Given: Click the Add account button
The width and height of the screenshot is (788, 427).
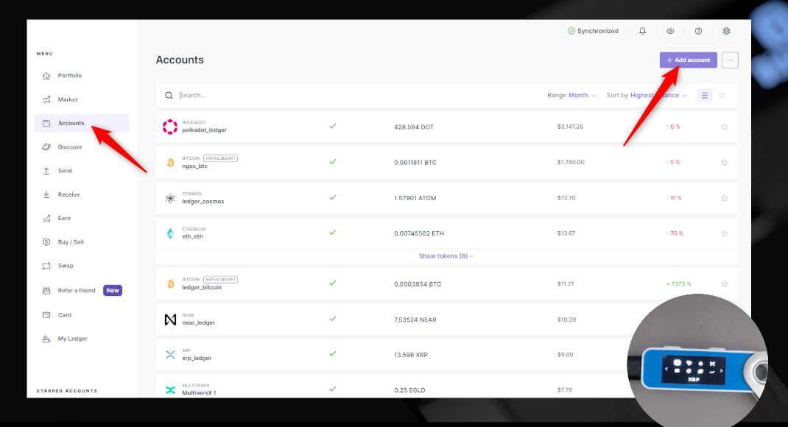Looking at the screenshot, I should (688, 60).
